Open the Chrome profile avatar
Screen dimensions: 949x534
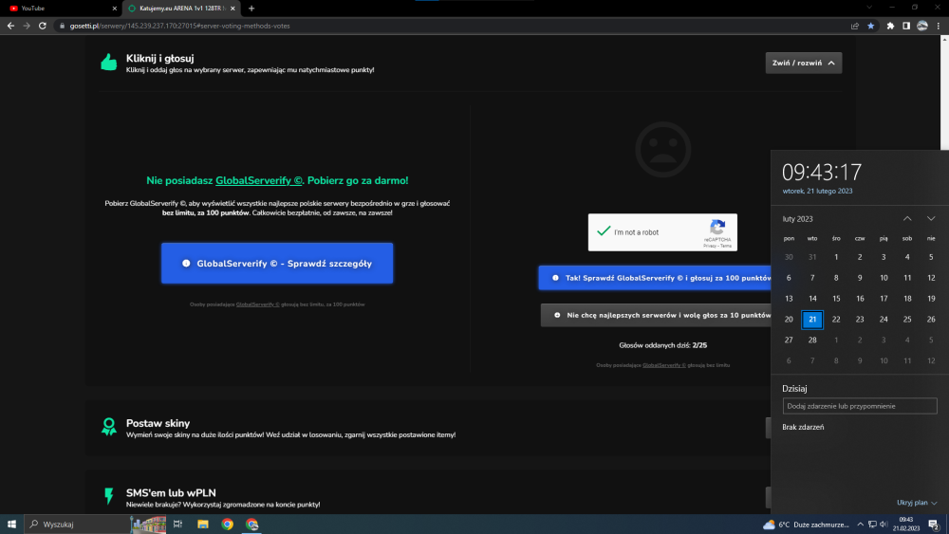[x=922, y=26]
